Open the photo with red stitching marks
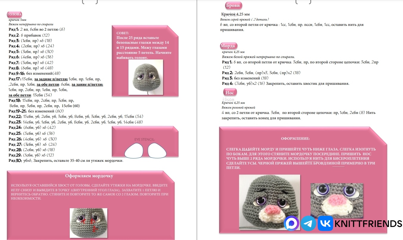The height and width of the screenshot is (240, 403). pyautogui.click(x=89, y=223)
